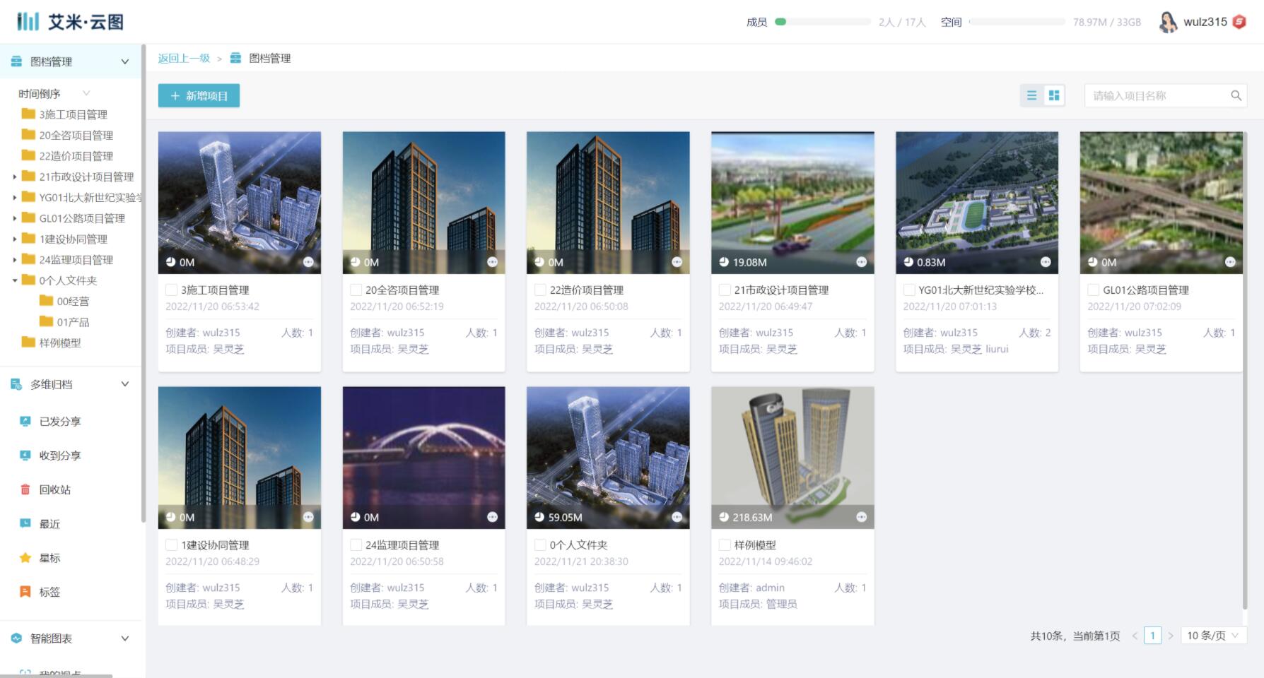This screenshot has width=1264, height=678.
Task: Check the 20全咨项目管理 checkbox
Action: (x=356, y=290)
